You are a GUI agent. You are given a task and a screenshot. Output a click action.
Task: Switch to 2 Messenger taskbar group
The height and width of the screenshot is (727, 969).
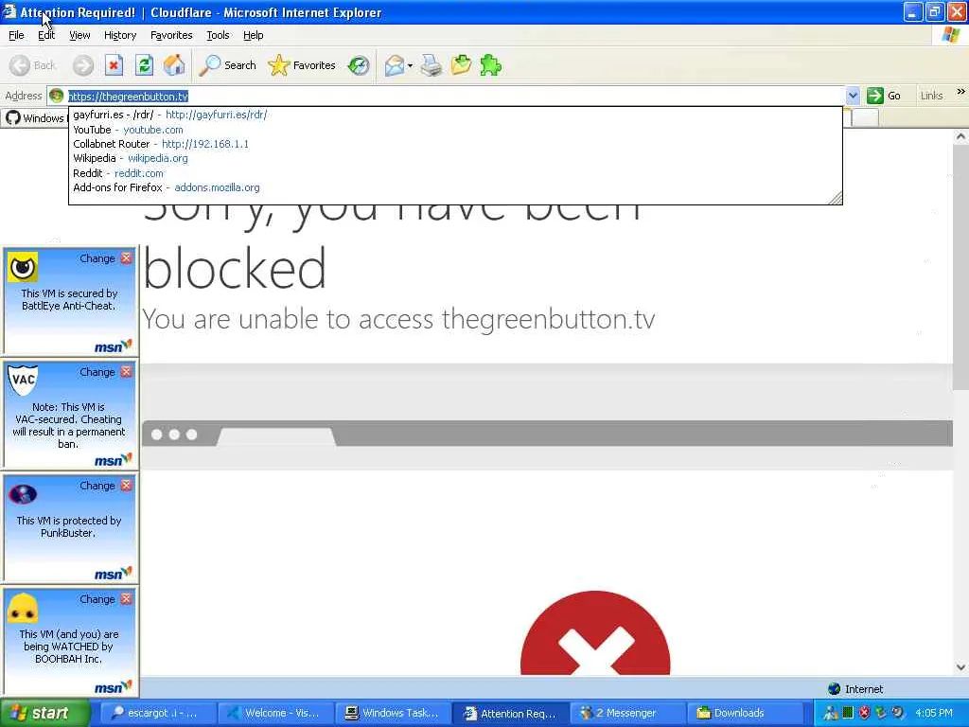click(628, 713)
